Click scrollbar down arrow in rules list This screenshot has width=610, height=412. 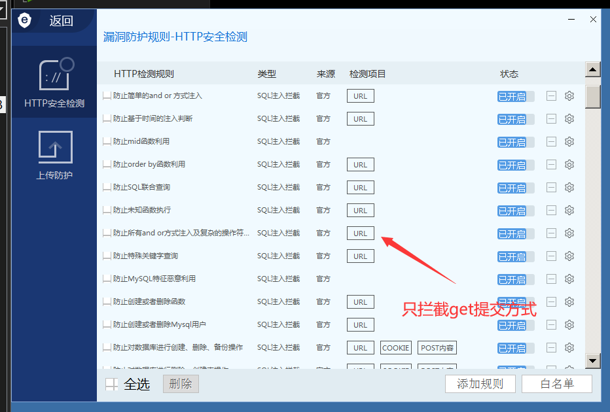(x=593, y=360)
